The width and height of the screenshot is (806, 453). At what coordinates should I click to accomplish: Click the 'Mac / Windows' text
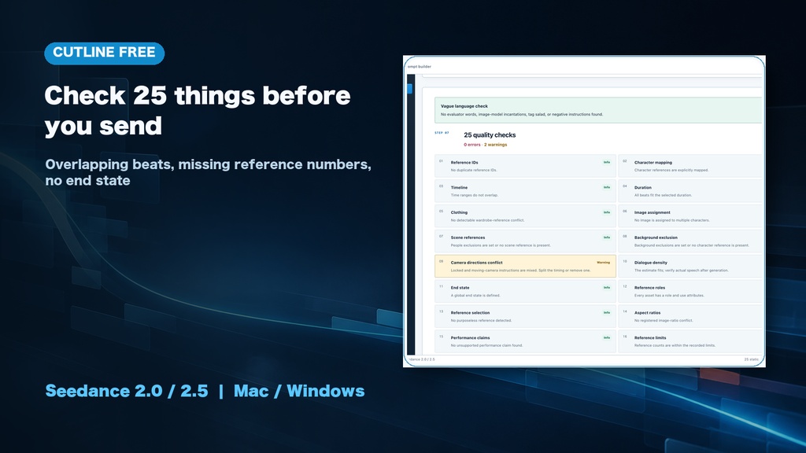[x=299, y=391]
